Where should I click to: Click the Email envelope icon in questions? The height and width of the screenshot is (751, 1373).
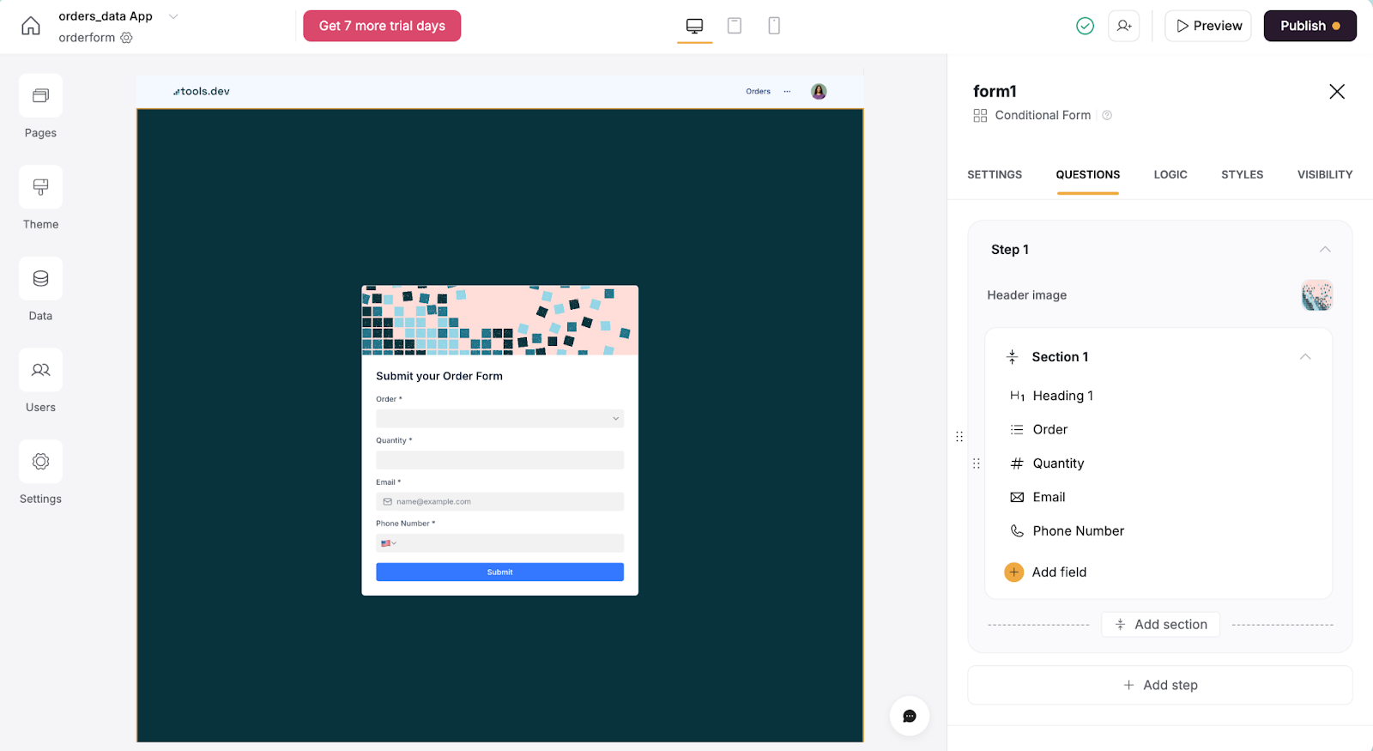coord(1017,497)
